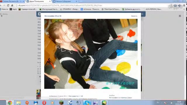Close photo overlay with the X icon

click(x=180, y=16)
